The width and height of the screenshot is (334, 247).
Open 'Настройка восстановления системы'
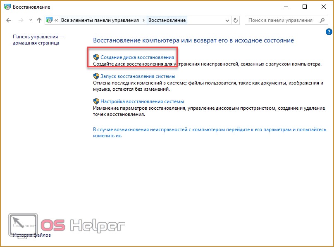[x=142, y=101]
